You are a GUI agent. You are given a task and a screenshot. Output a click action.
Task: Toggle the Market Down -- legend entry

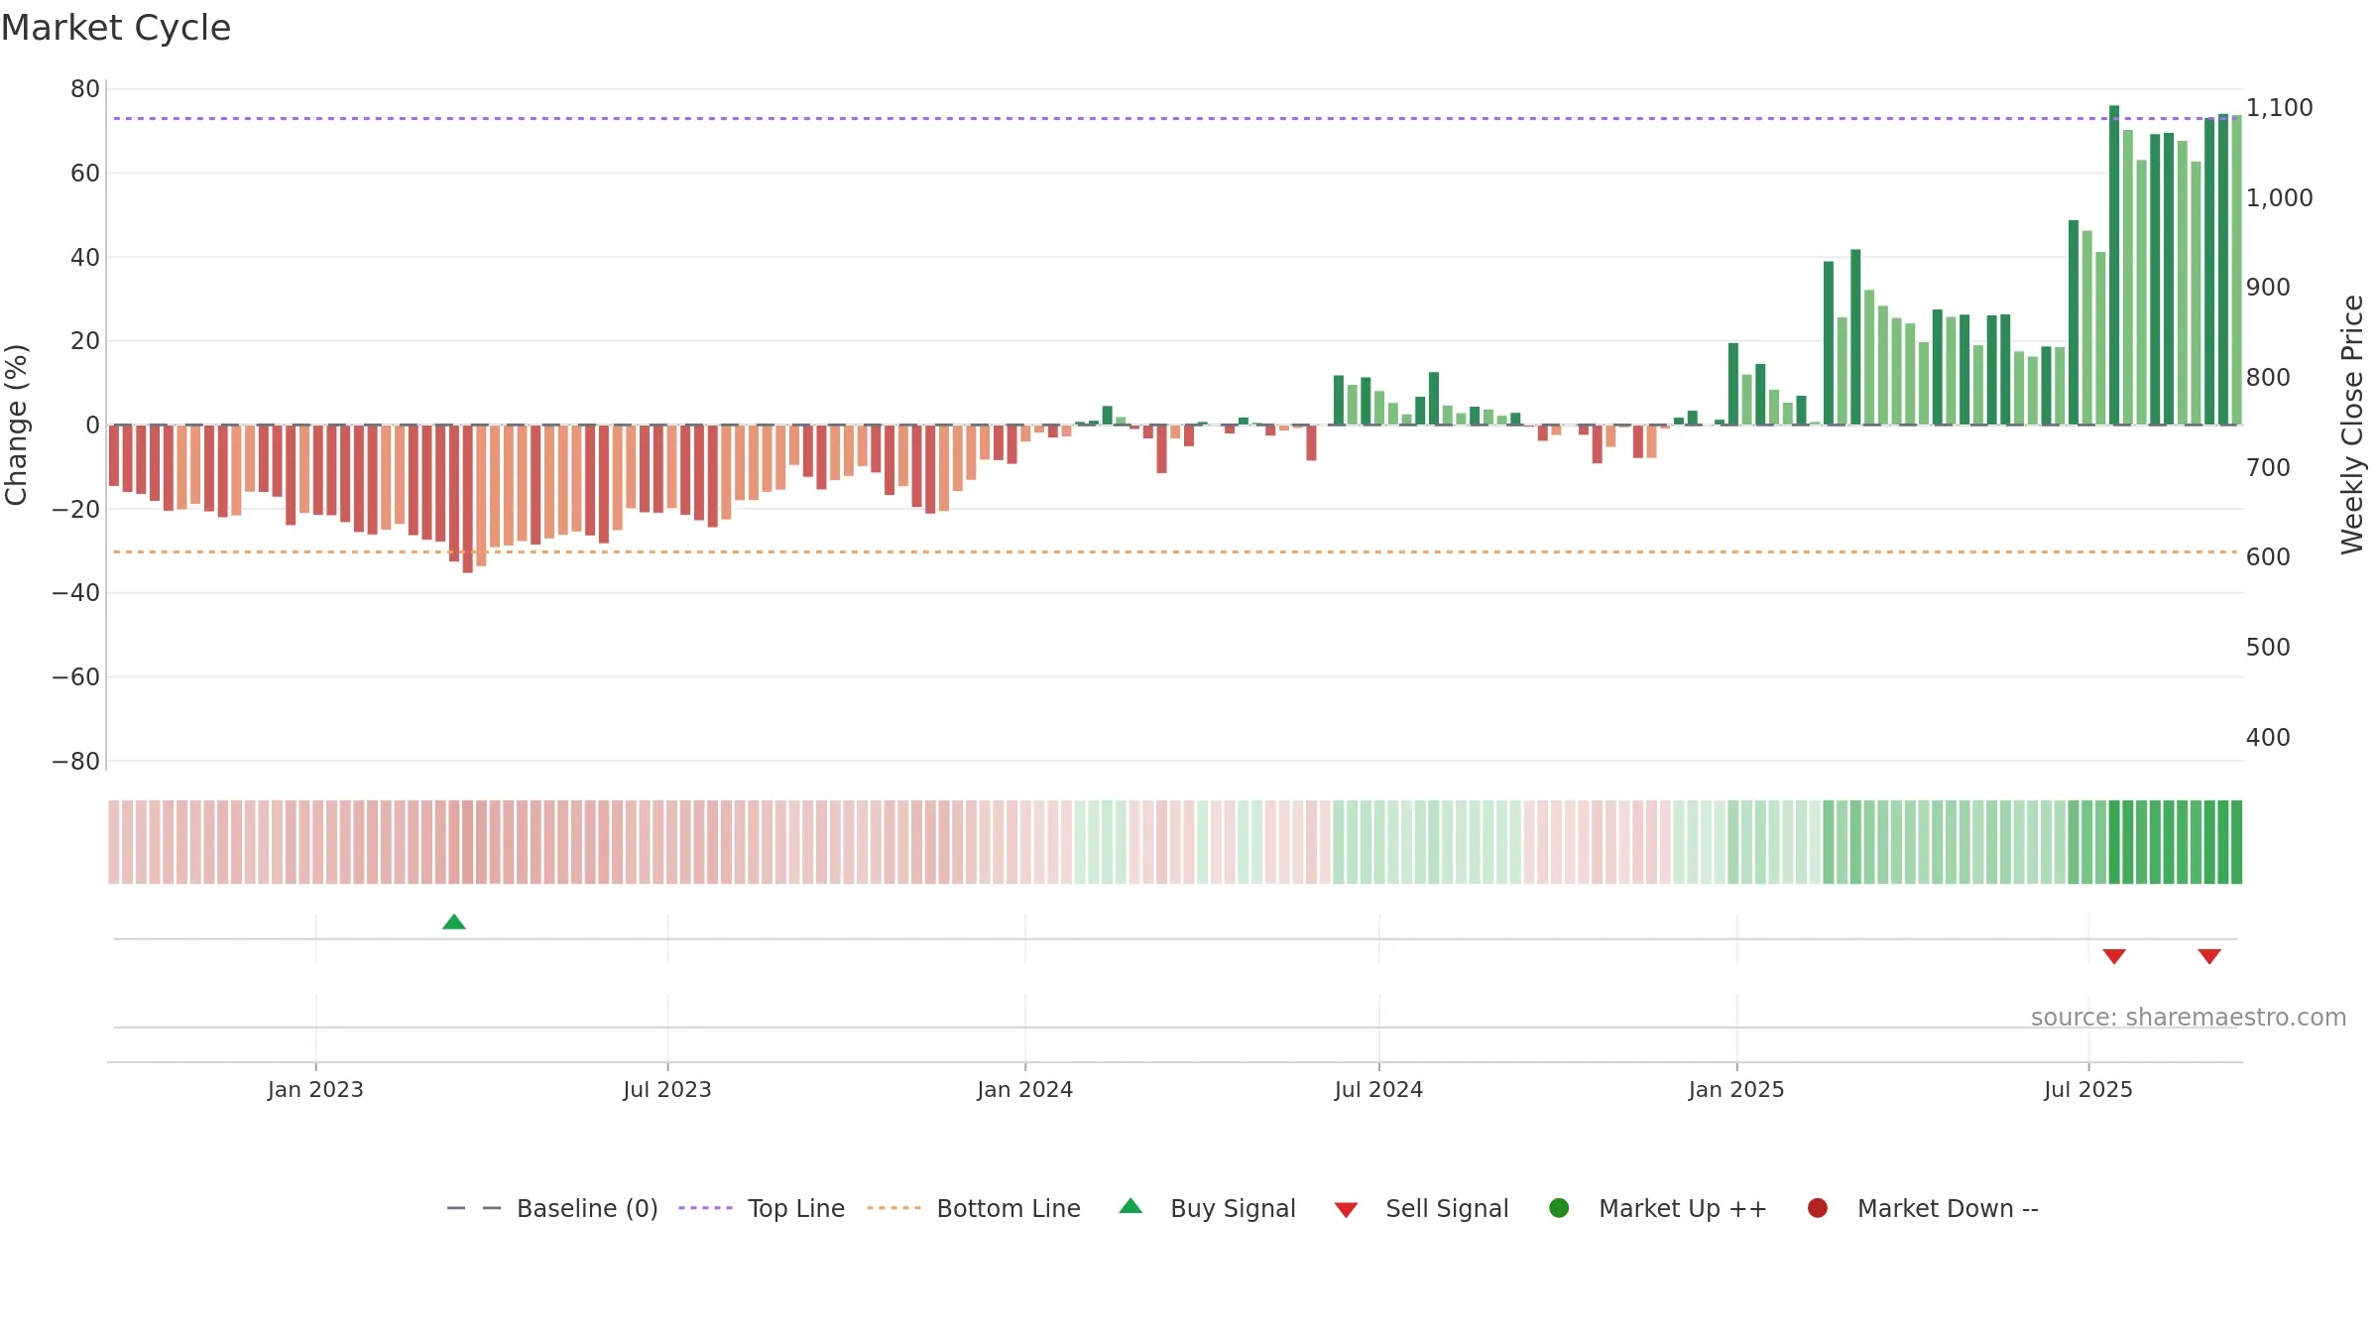[1923, 1208]
